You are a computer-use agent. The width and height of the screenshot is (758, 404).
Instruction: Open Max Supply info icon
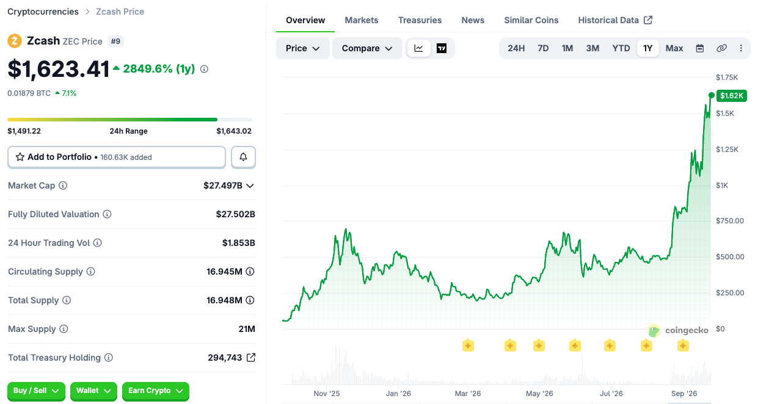(64, 329)
